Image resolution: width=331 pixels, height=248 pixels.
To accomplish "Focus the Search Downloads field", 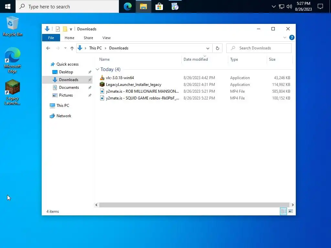I will coord(259,48).
